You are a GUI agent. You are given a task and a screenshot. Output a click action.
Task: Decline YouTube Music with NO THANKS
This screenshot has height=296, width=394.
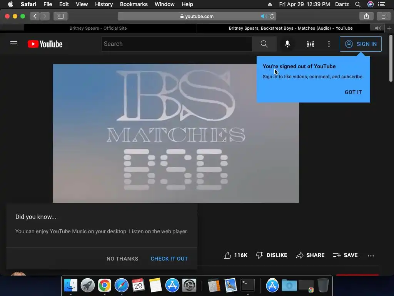click(x=122, y=259)
